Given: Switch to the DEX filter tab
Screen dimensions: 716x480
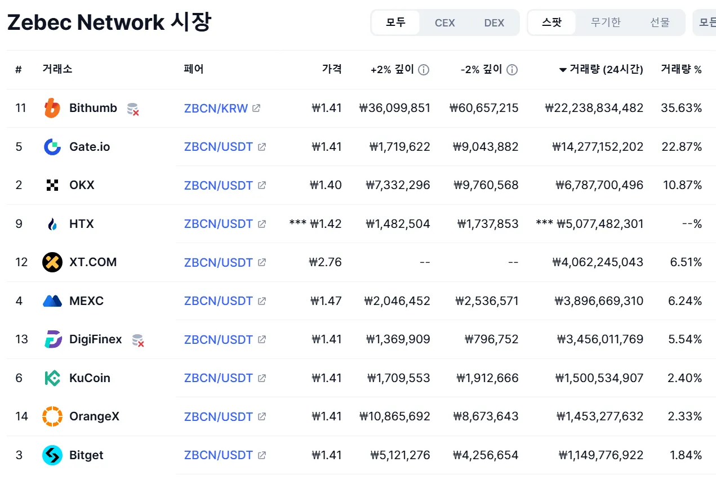Looking at the screenshot, I should tap(494, 23).
